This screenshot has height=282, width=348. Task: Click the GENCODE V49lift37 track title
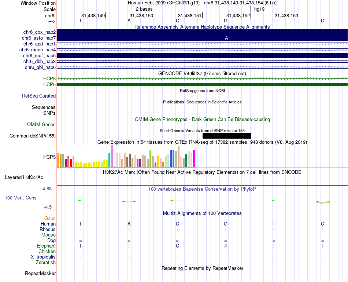tap(202, 74)
